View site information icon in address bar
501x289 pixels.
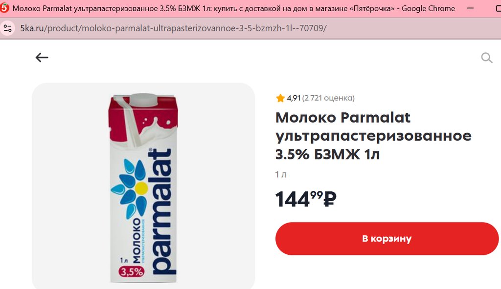pos(8,28)
